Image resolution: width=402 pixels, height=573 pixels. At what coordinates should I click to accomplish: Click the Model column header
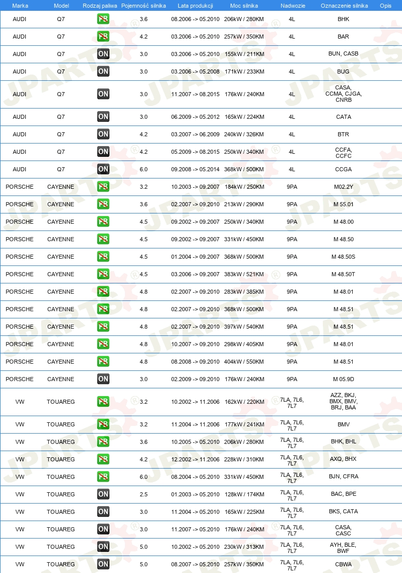(x=61, y=6)
